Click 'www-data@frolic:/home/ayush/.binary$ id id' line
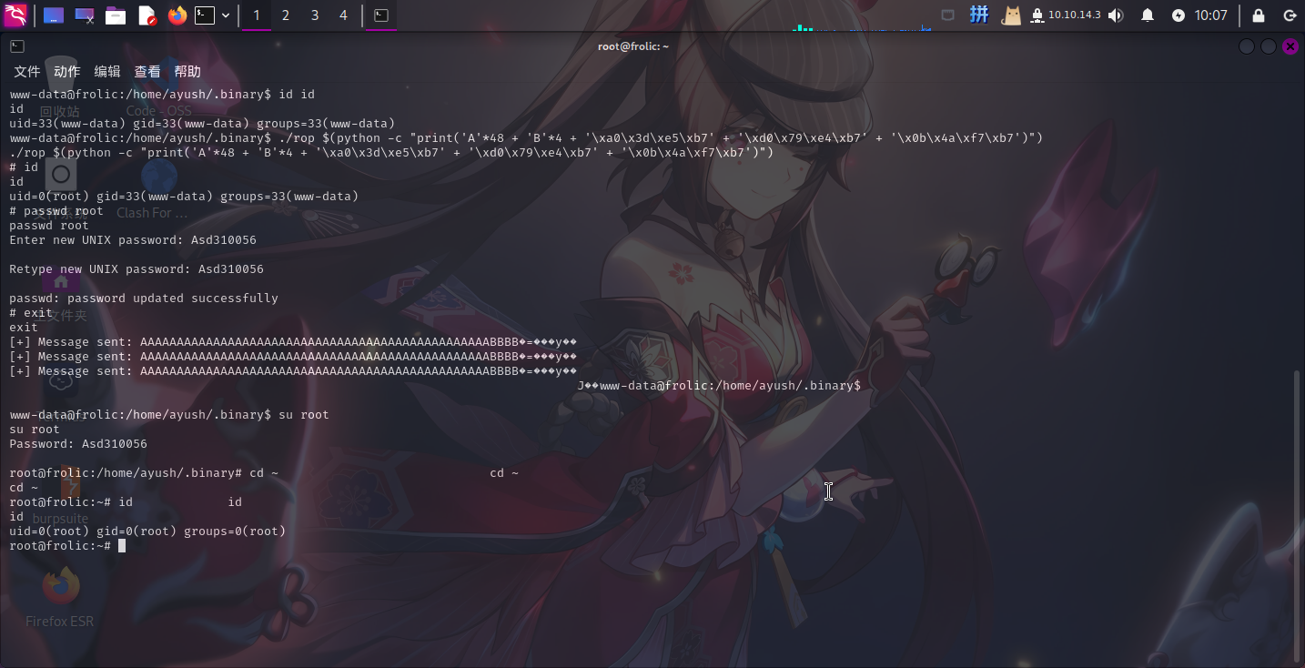This screenshot has height=668, width=1305. pos(162,95)
